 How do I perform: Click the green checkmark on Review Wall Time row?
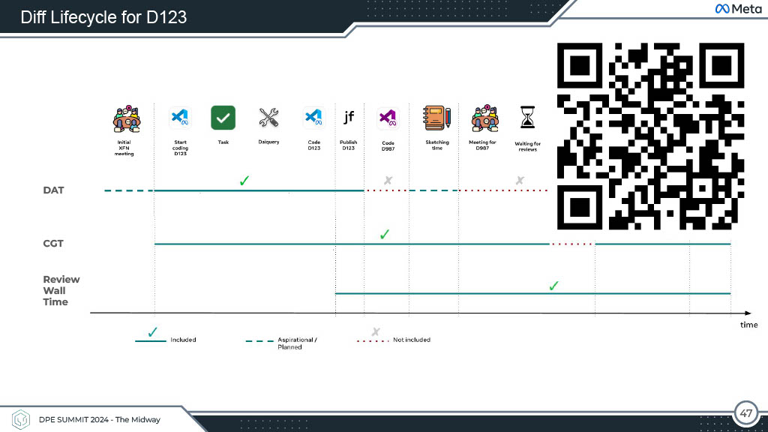pos(553,286)
